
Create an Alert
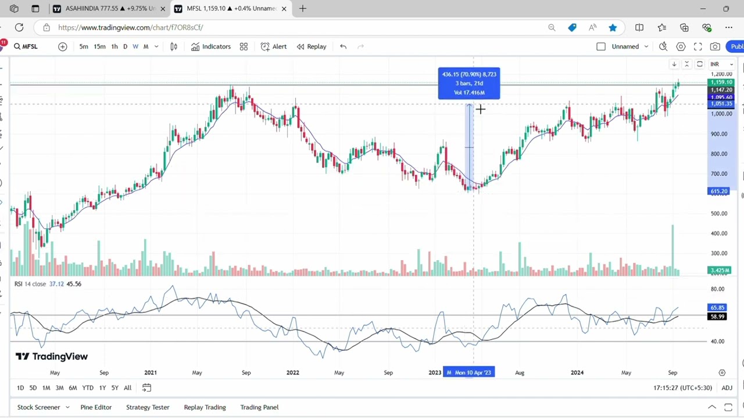(274, 46)
